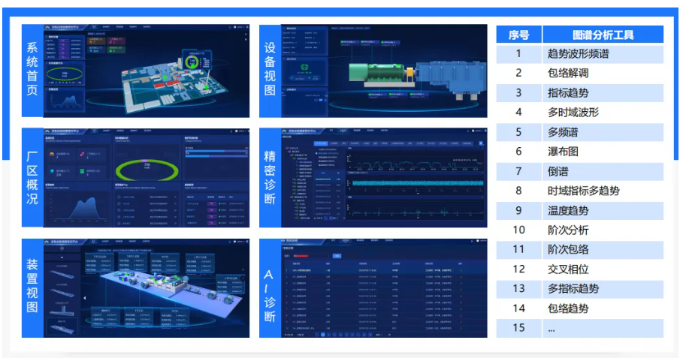Select the 多频谱 row
683x358 pixels.
pos(580,132)
